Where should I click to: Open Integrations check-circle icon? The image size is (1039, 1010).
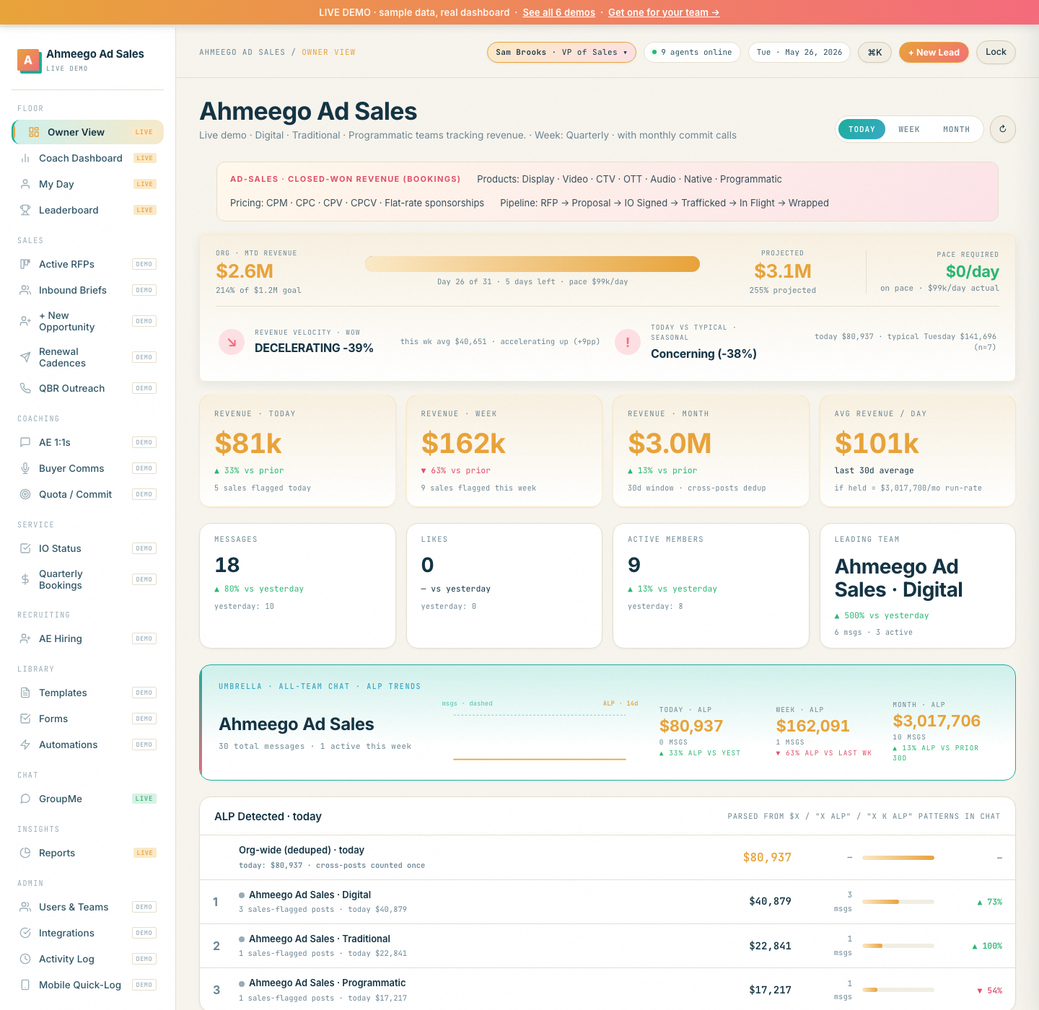[x=25, y=933]
